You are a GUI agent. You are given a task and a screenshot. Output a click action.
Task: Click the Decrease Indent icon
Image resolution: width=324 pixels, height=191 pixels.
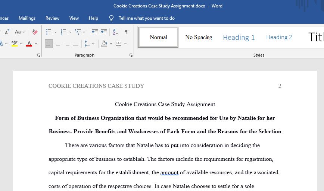[x=95, y=32]
